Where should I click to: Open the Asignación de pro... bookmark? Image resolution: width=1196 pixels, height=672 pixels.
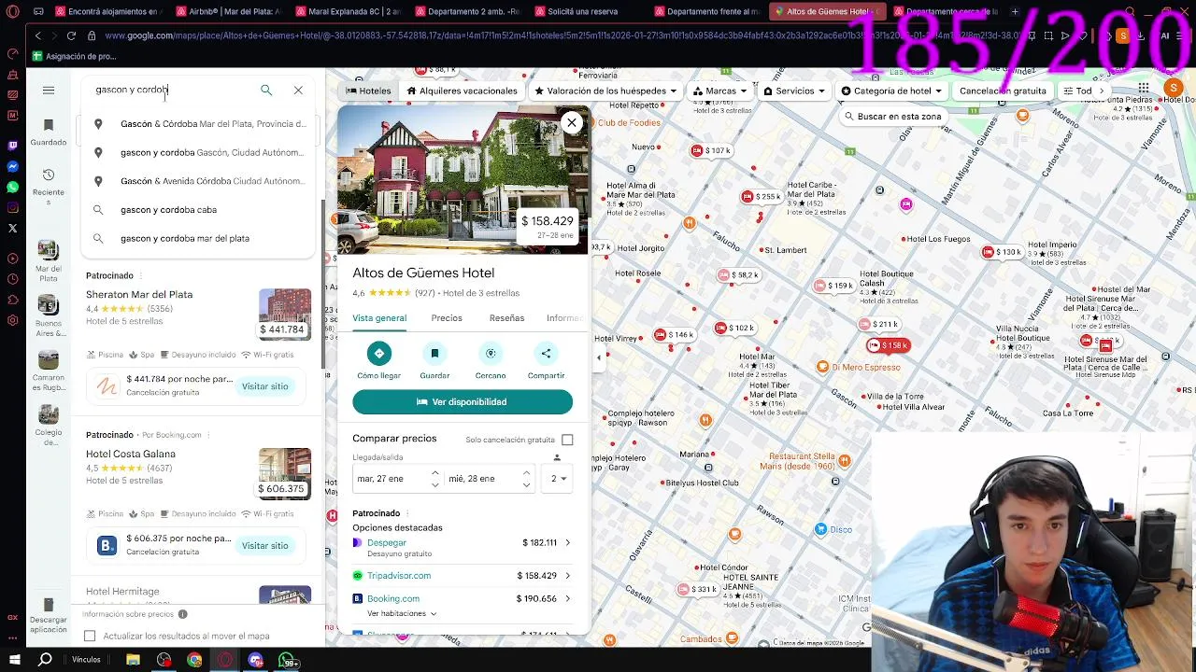[73, 56]
